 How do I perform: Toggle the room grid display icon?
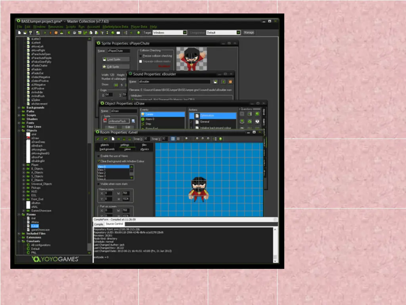pos(173,139)
